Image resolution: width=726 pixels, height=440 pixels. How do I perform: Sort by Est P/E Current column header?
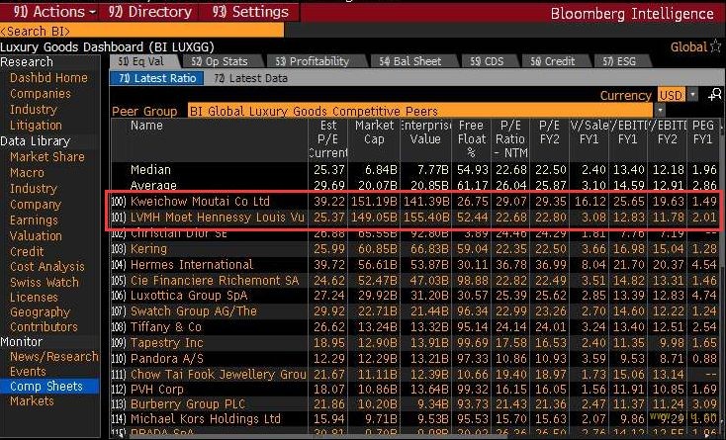(327, 138)
